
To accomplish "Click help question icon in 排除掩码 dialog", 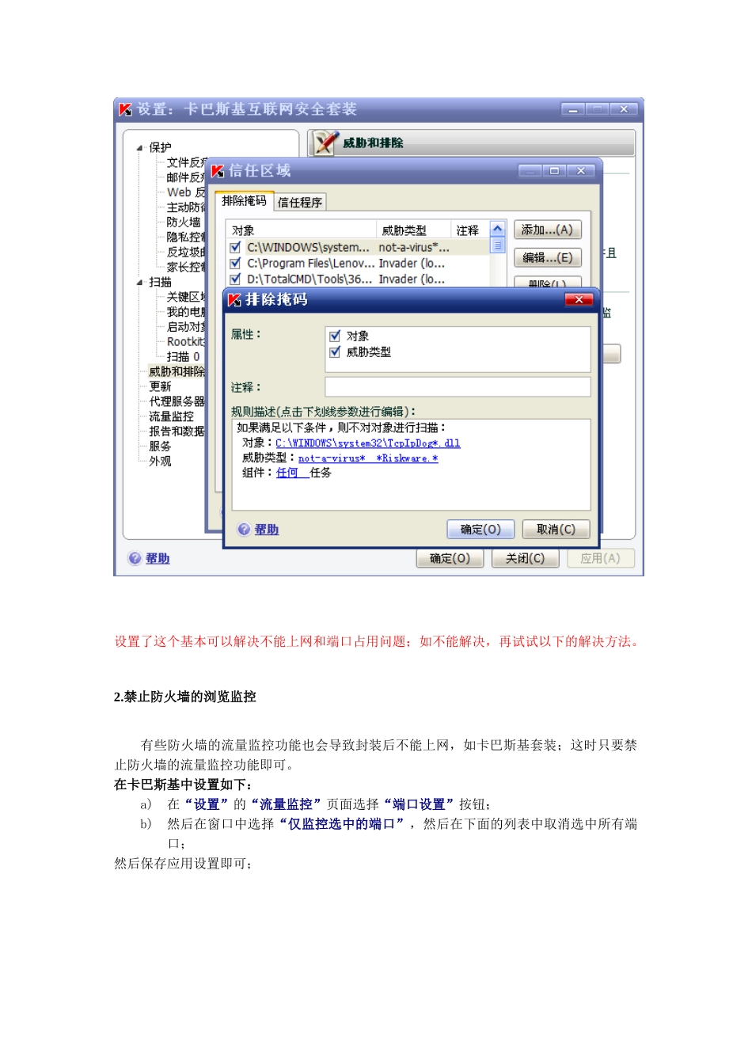I will [244, 530].
